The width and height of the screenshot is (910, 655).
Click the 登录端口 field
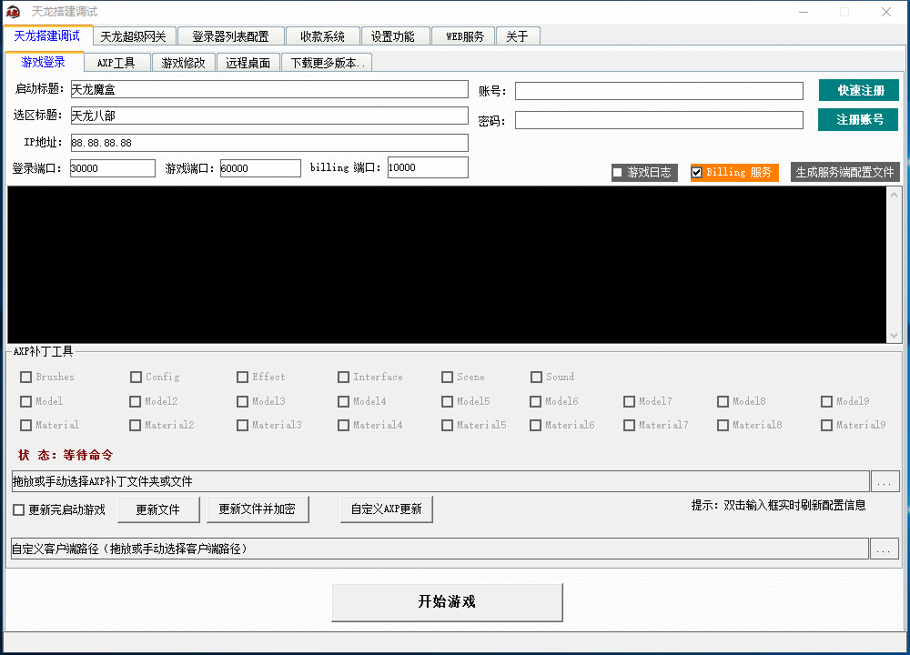click(113, 168)
